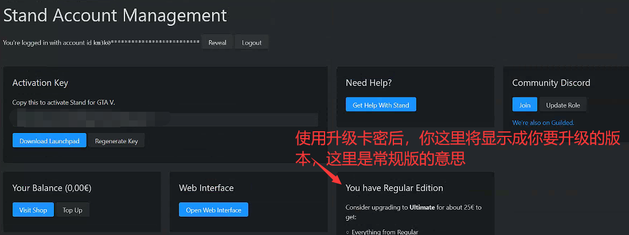Click the 'Copy this to activate Stand' text
This screenshot has width=629, height=235.
point(68,102)
